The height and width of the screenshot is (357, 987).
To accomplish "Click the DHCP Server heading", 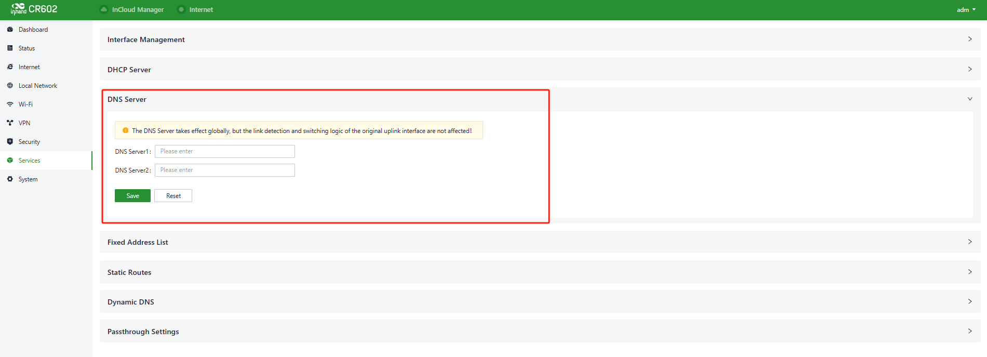I will [x=129, y=70].
